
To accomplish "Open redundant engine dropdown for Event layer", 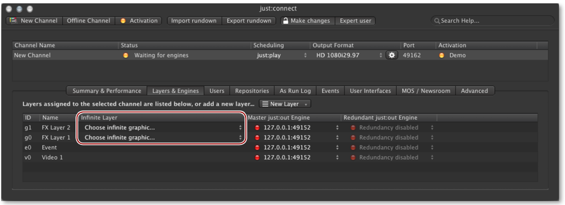I will point(392,148).
